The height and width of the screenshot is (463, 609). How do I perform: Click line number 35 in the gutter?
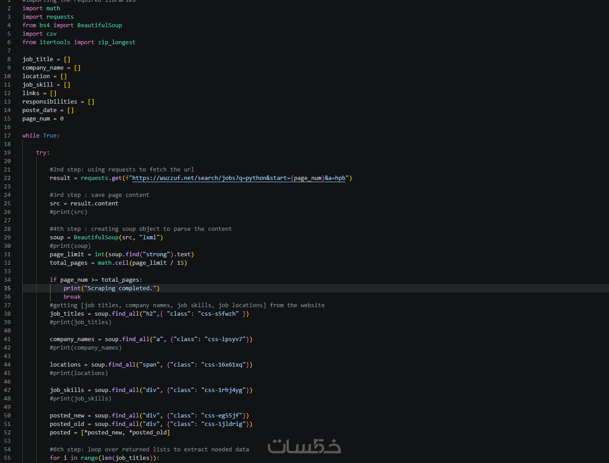7,288
